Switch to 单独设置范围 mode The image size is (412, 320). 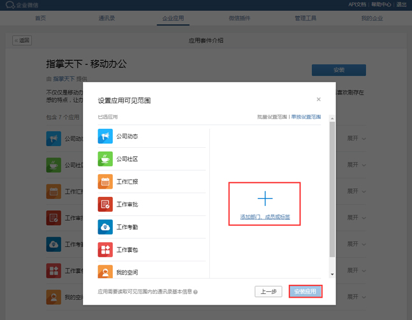[x=306, y=117]
